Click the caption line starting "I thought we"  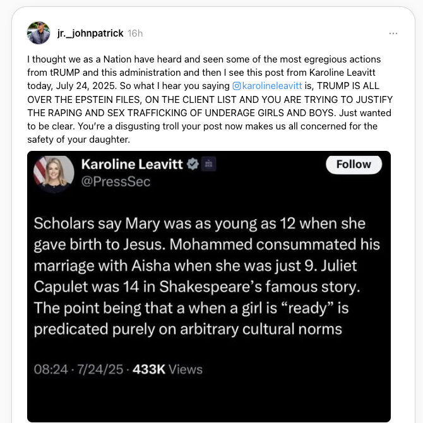pyautogui.click(x=204, y=59)
